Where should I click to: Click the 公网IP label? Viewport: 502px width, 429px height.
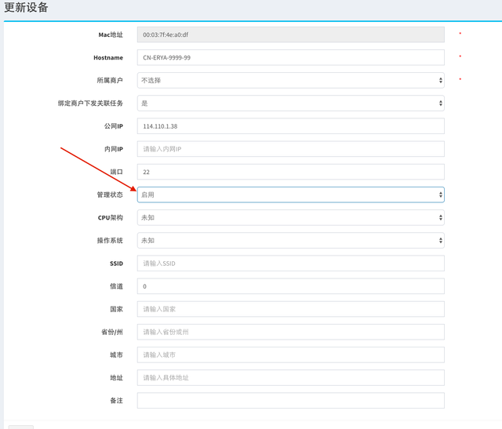[x=113, y=126]
